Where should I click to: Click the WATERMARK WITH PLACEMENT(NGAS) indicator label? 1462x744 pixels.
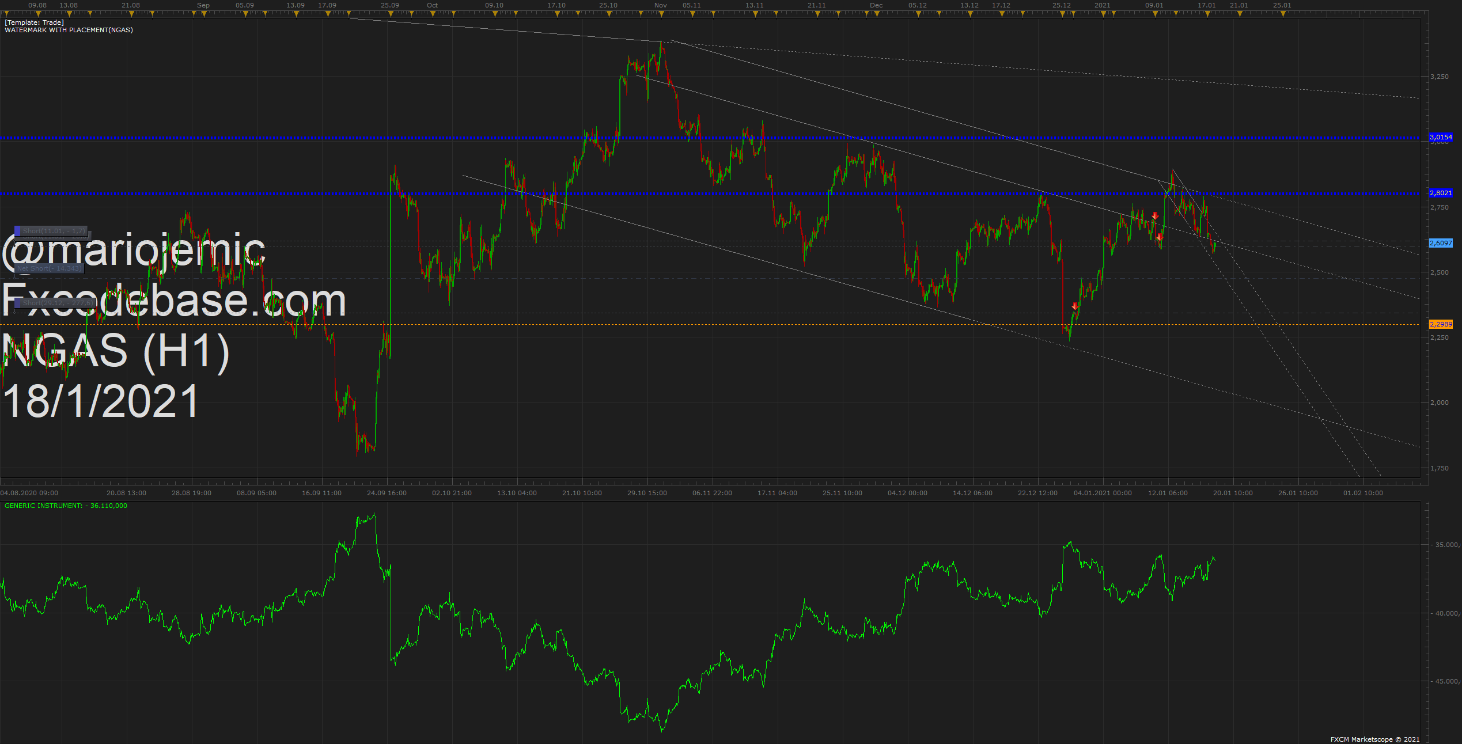[x=69, y=30]
